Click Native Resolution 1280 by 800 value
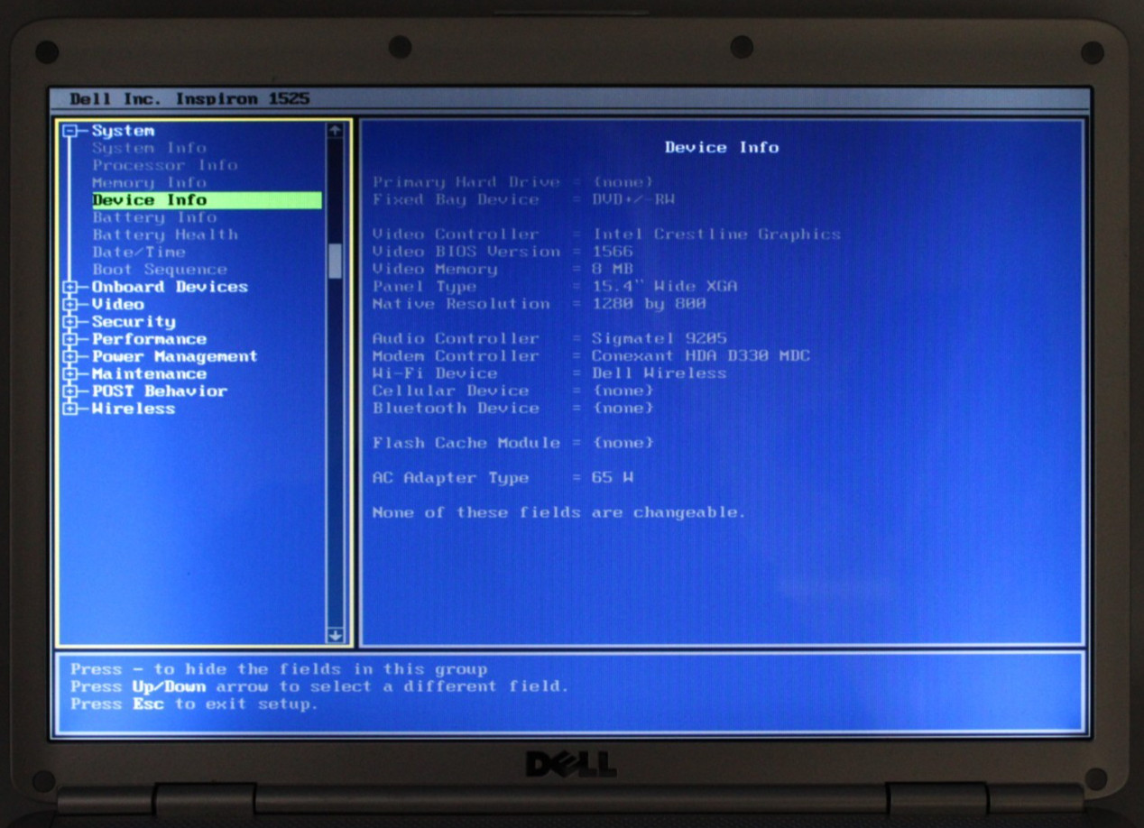Viewport: 1144px width, 828px height. point(650,304)
